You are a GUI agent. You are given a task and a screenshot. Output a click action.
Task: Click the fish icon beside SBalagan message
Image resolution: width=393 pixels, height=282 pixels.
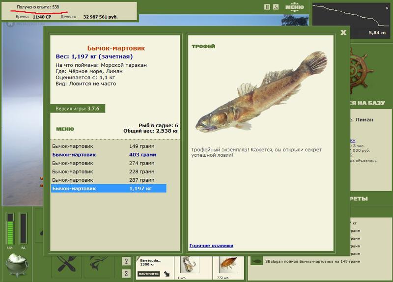(256, 261)
